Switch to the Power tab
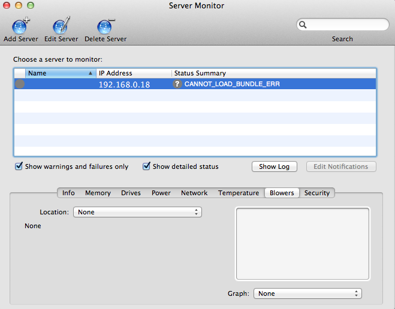This screenshot has width=395, height=309. pyautogui.click(x=161, y=193)
